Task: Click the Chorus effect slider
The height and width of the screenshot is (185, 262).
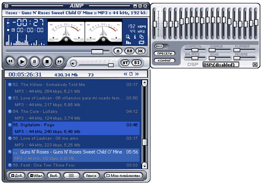Action: [220, 50]
